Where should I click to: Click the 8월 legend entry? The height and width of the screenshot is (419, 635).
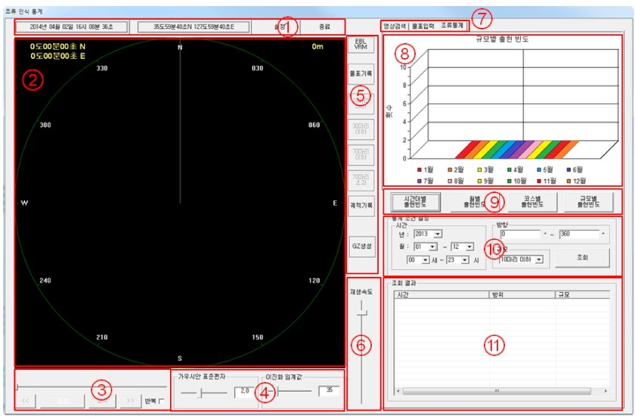coord(456,181)
